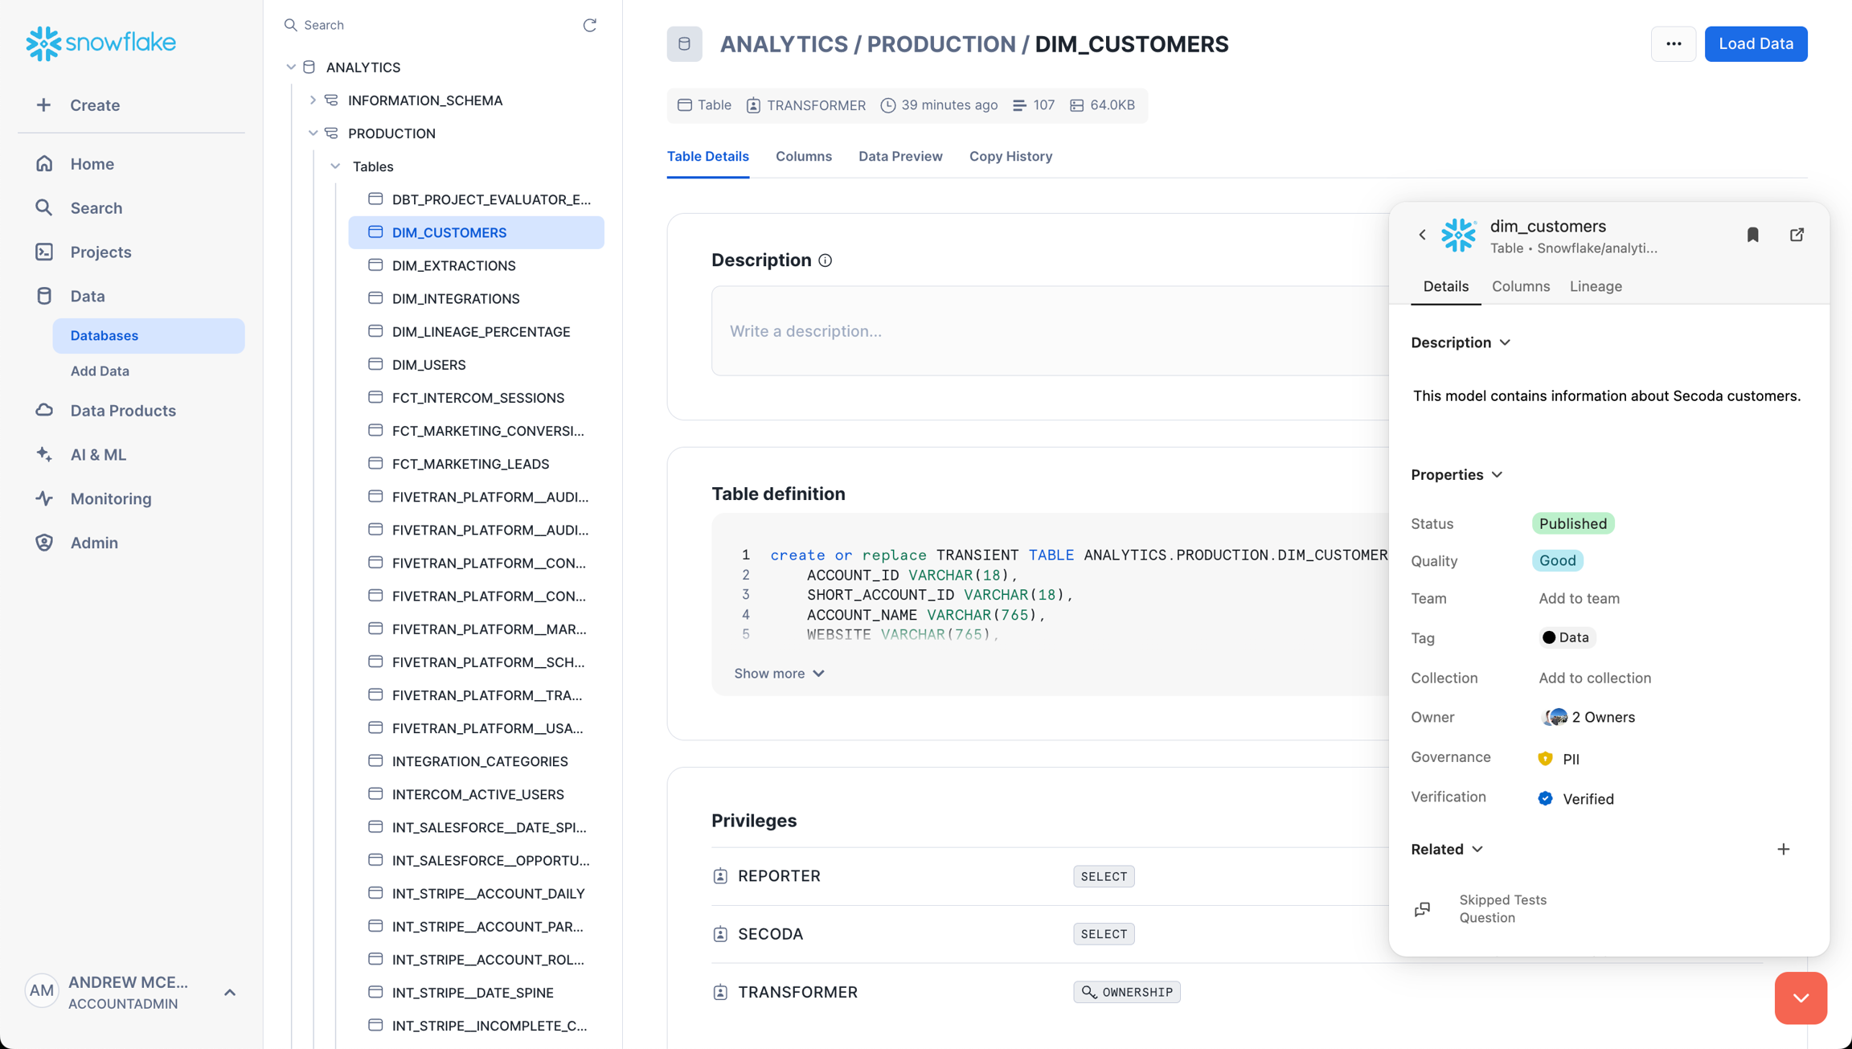Screen dimensions: 1852x1049
Task: Click the refresh icon beside Search
Action: (x=589, y=25)
